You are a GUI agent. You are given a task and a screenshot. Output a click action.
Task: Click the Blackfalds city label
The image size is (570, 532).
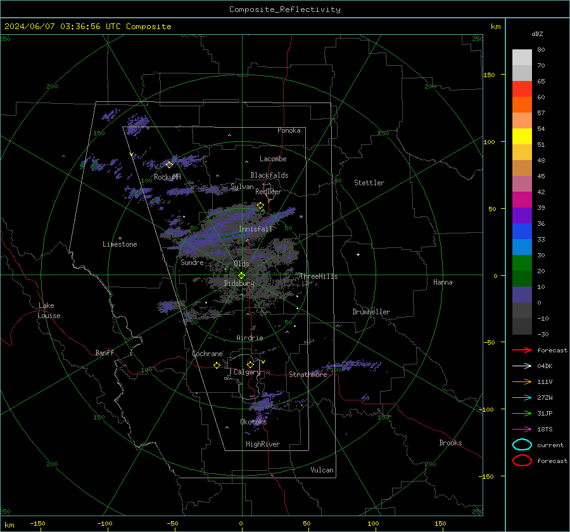point(269,175)
